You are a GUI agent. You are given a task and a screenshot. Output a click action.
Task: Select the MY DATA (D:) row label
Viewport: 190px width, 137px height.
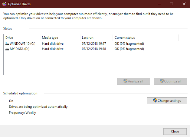(20, 49)
